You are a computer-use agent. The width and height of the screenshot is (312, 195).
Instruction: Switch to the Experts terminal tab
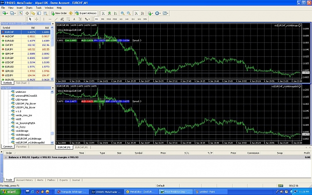pos(64,180)
